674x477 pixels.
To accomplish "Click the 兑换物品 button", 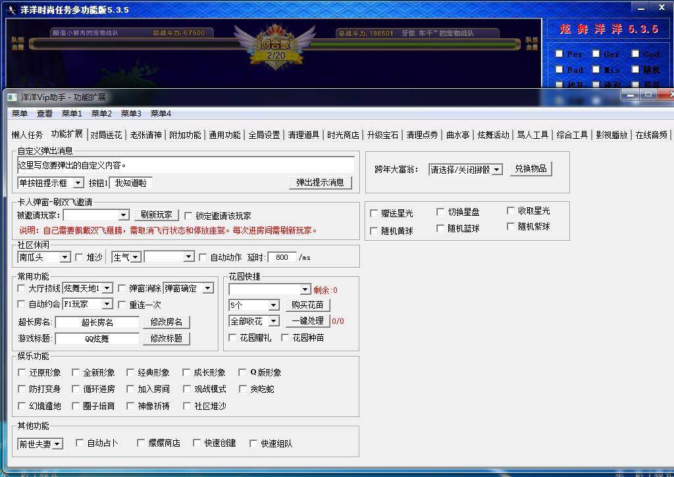I will click(530, 168).
